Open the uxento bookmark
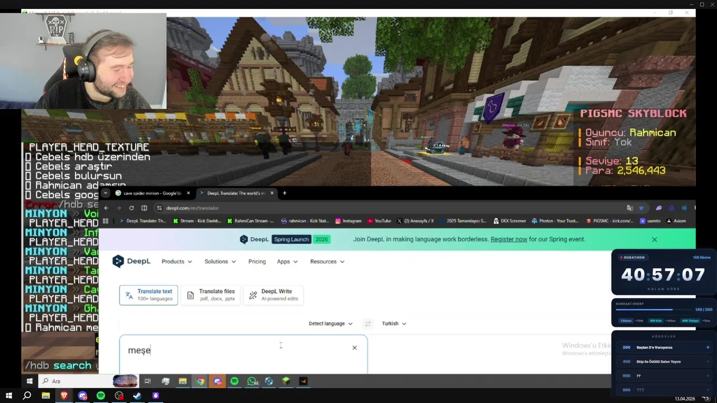Image resolution: width=717 pixels, height=403 pixels. 650,221
